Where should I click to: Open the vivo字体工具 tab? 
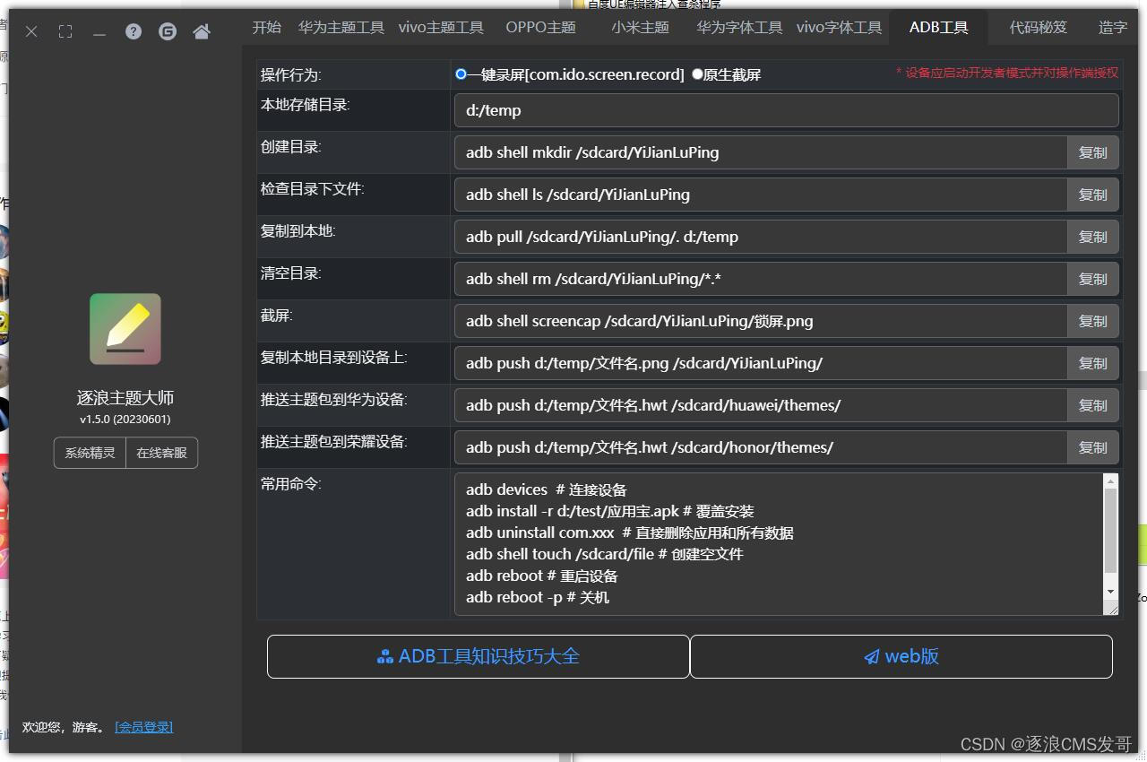point(839,27)
